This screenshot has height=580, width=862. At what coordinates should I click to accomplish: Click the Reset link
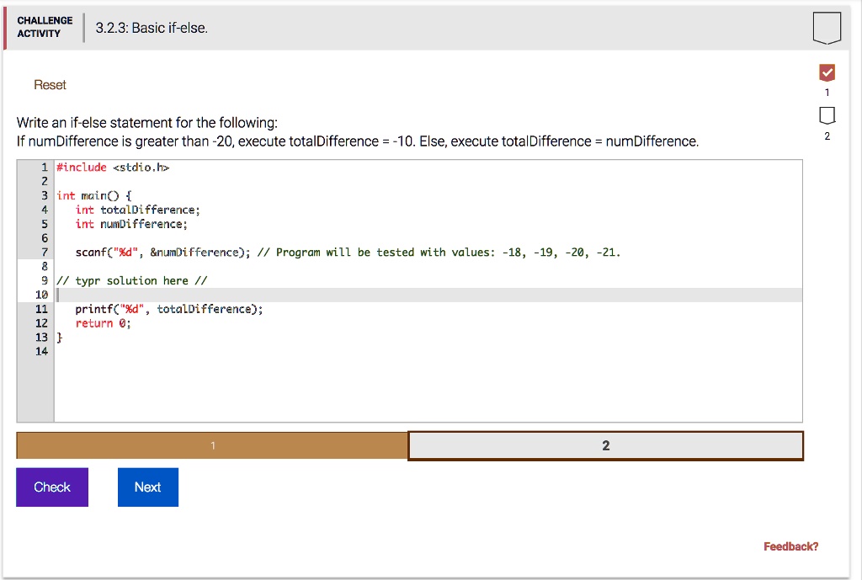coord(50,84)
